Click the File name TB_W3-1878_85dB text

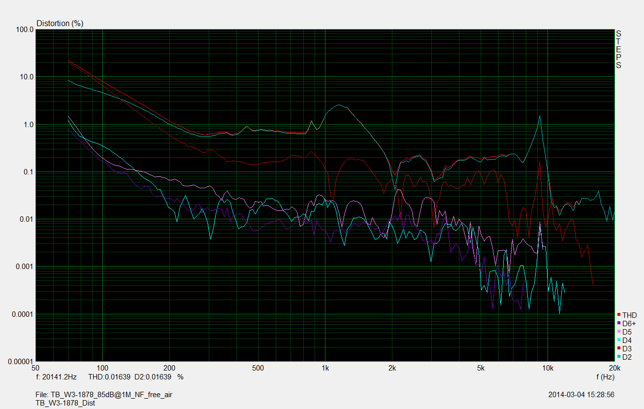tap(104, 395)
